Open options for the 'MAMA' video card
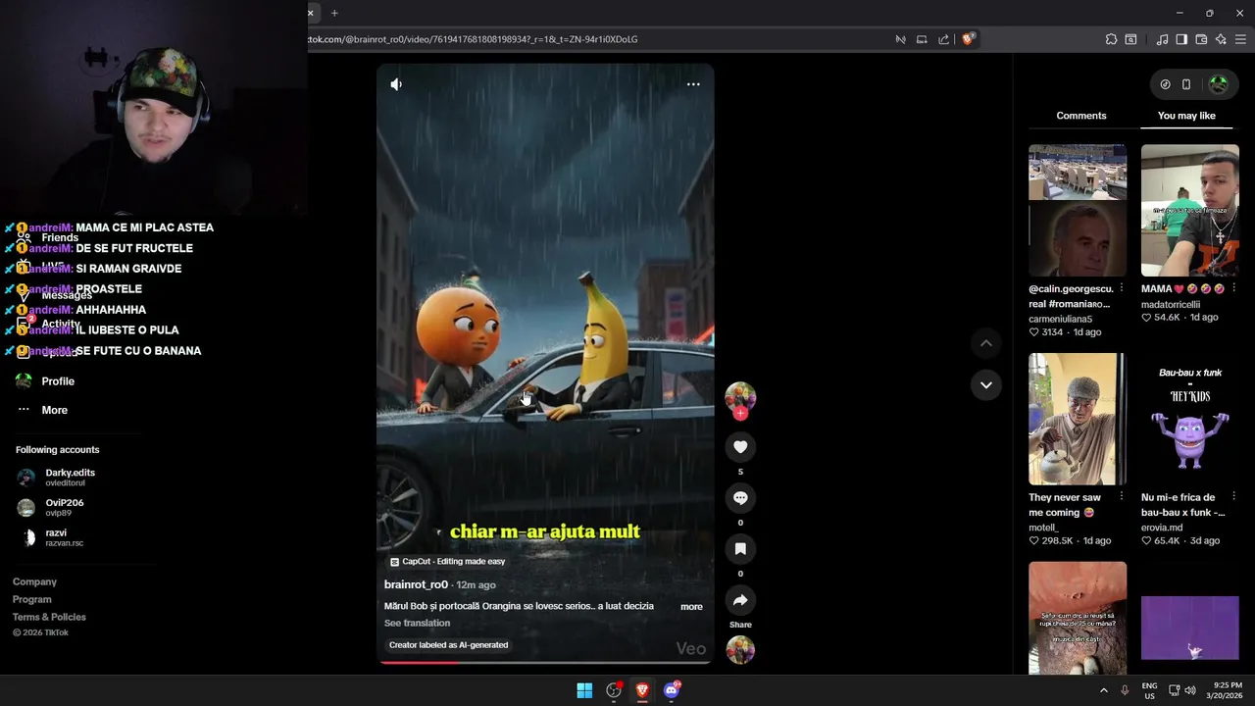1255x706 pixels. coord(1234,288)
